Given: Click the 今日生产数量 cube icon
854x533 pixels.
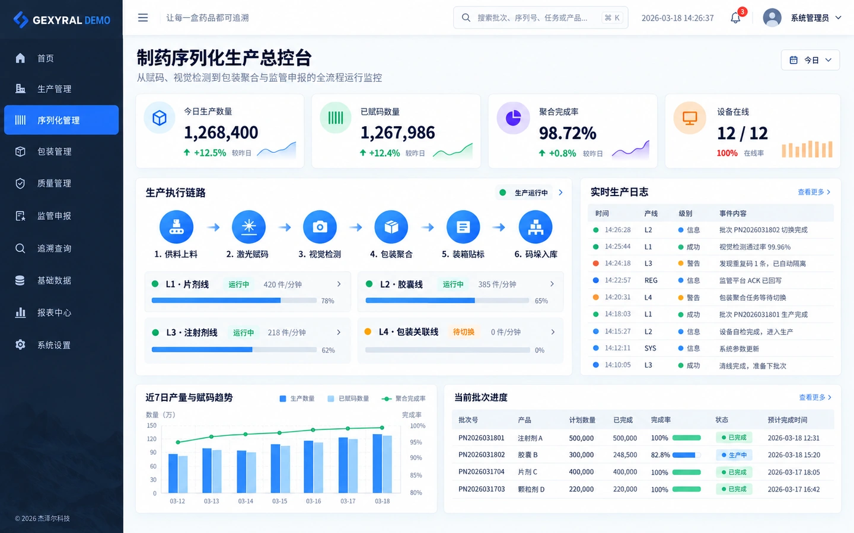Looking at the screenshot, I should click(160, 118).
